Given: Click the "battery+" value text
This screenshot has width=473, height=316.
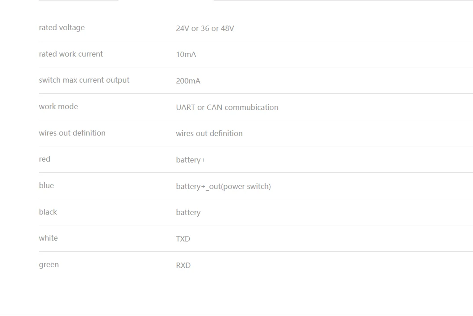Looking at the screenshot, I should [191, 160].
